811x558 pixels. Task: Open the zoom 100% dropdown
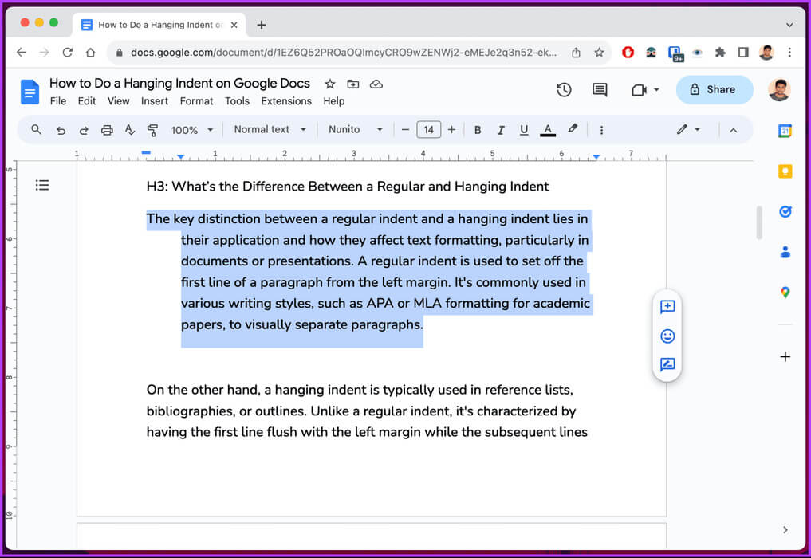pyautogui.click(x=192, y=130)
